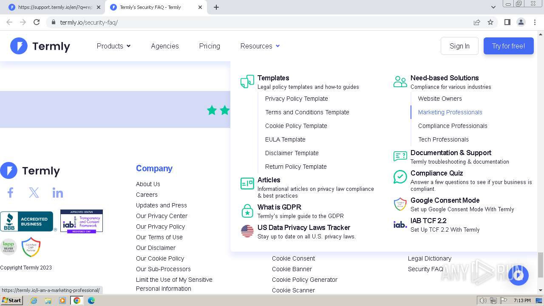
Task: Open the Security FAQ footer link
Action: (x=425, y=269)
